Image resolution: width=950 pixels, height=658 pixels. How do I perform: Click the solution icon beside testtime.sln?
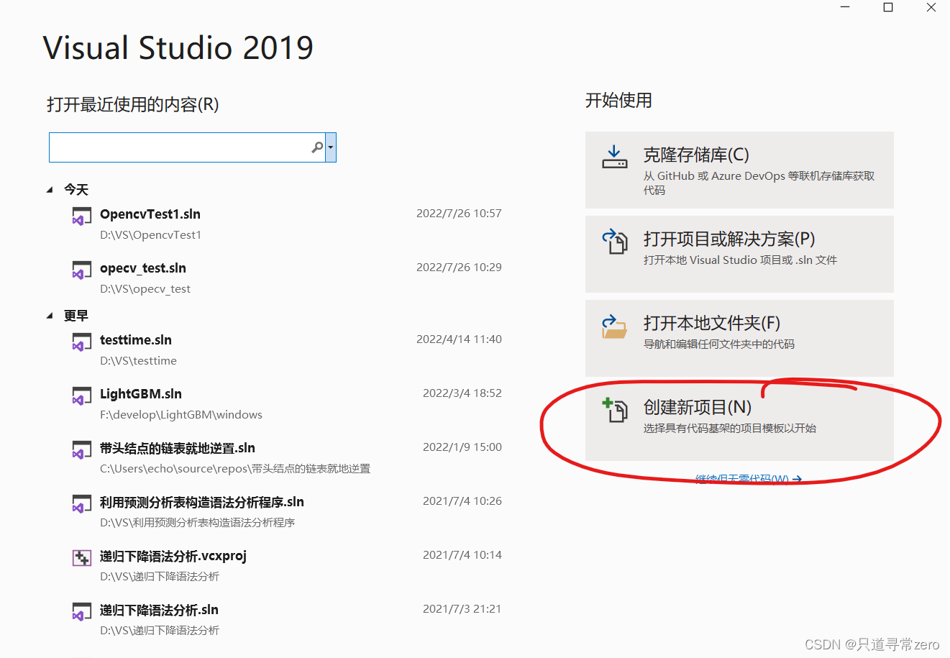81,342
